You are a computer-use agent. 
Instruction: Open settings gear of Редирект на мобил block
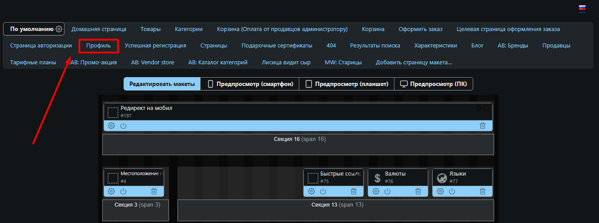click(111, 126)
